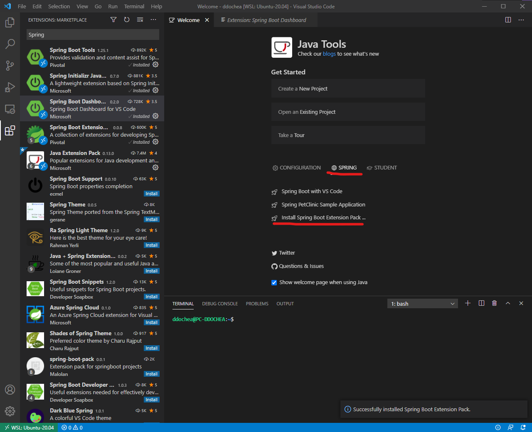
Task: Select the STUDENT tab in Java Tools
Action: coord(382,168)
